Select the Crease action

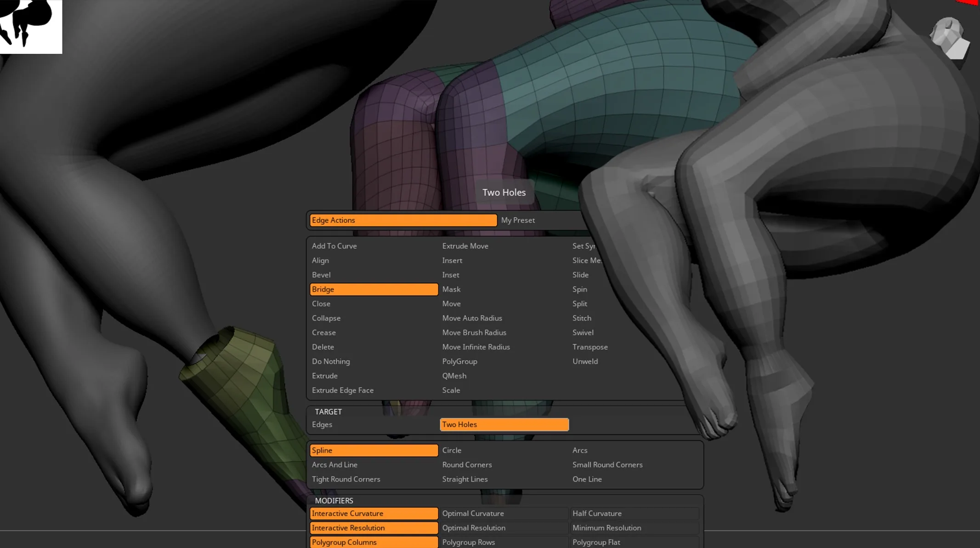[x=324, y=332]
